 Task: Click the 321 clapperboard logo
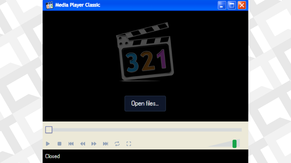point(145,52)
